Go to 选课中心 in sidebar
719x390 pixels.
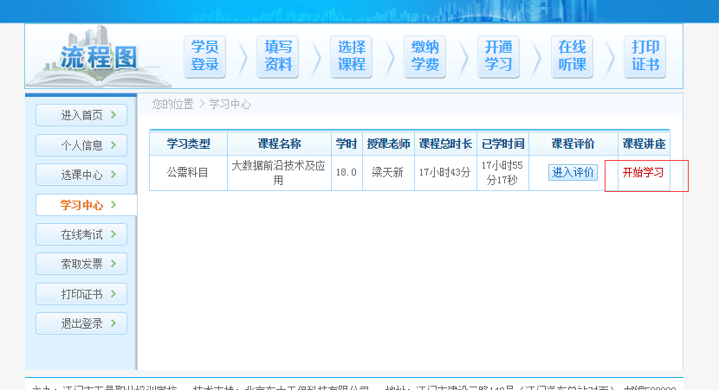[81, 175]
